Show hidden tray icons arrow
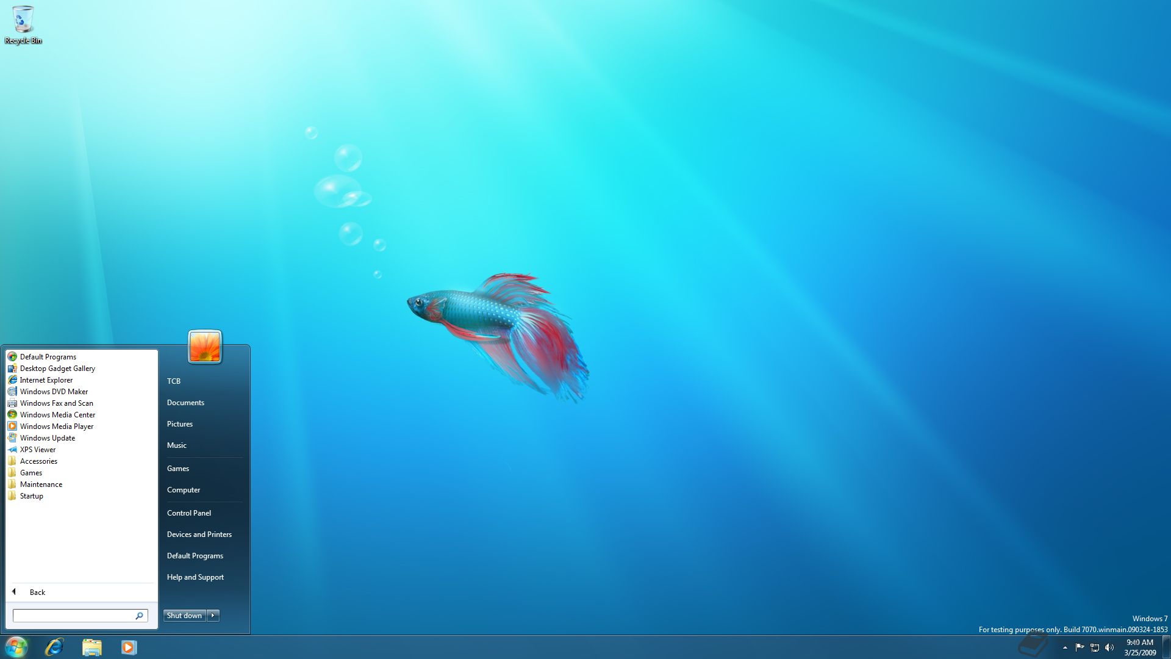This screenshot has height=659, width=1171. click(1065, 647)
